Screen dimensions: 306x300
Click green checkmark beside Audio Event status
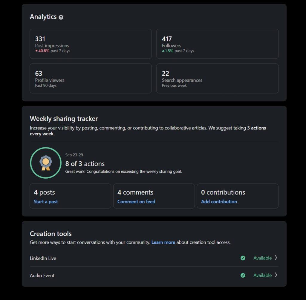point(243,275)
